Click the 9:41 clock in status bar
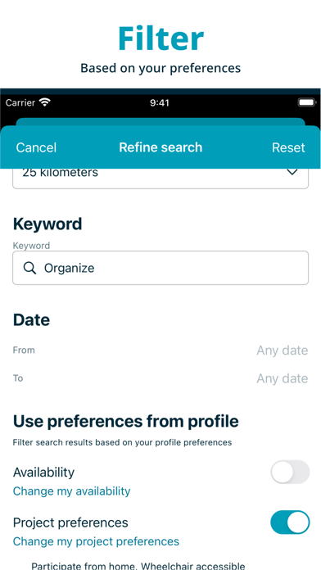The height and width of the screenshot is (570, 321). coord(160,103)
